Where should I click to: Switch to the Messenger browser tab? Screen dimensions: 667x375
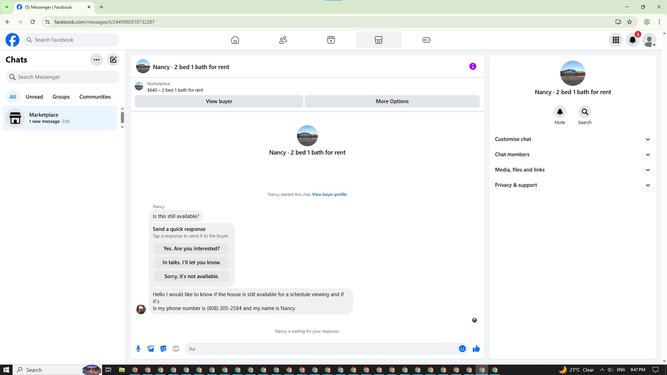(x=54, y=7)
